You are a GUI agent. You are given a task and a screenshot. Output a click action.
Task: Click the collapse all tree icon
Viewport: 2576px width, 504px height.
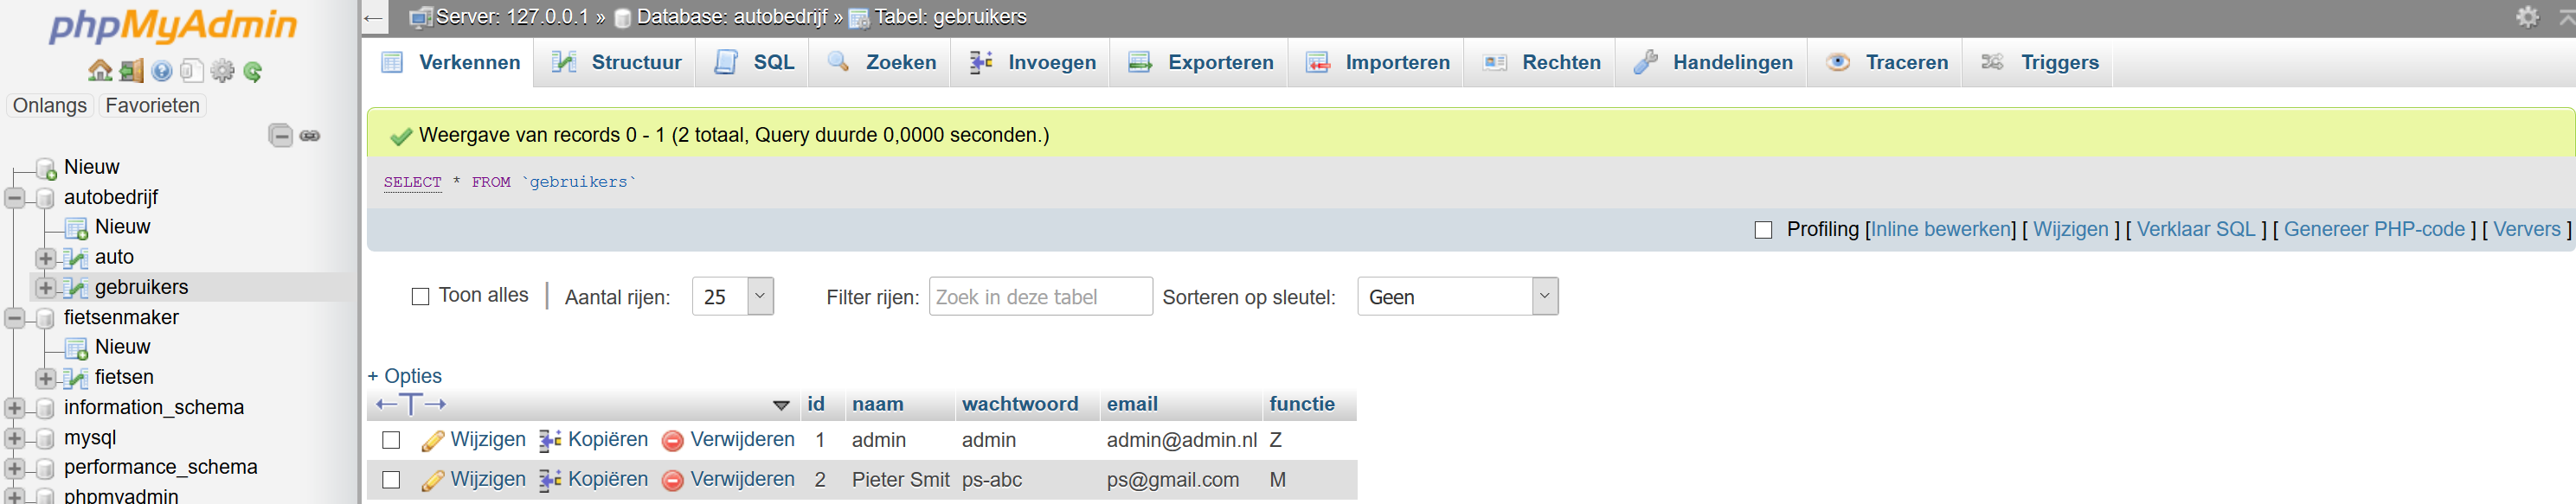[281, 135]
